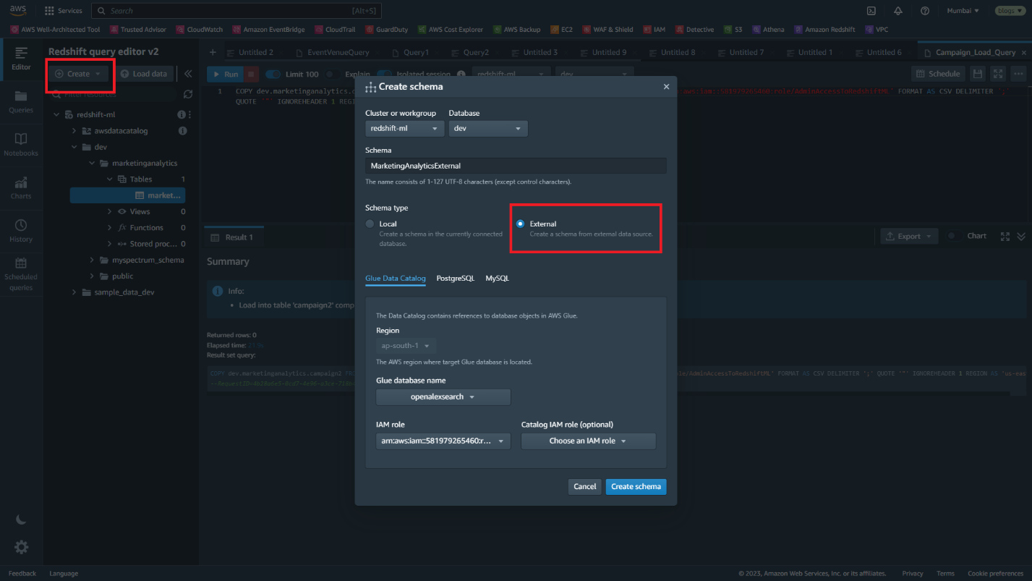Switch to the Glue Data Catalog tab
The width and height of the screenshot is (1032, 581).
click(396, 279)
